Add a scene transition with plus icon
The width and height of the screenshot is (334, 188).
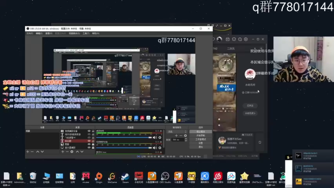[176, 135]
